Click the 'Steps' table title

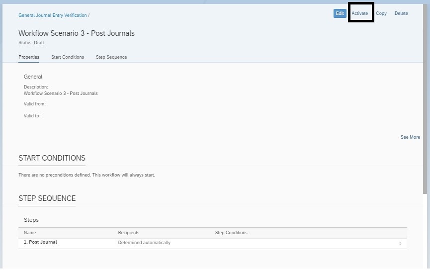[31, 220]
